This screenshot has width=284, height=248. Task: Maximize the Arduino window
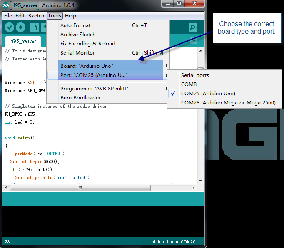coord(179,3)
